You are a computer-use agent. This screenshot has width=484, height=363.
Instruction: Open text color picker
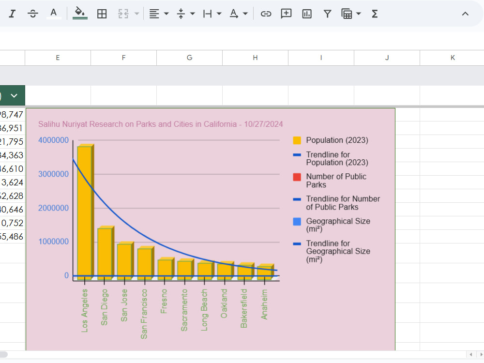click(x=54, y=14)
